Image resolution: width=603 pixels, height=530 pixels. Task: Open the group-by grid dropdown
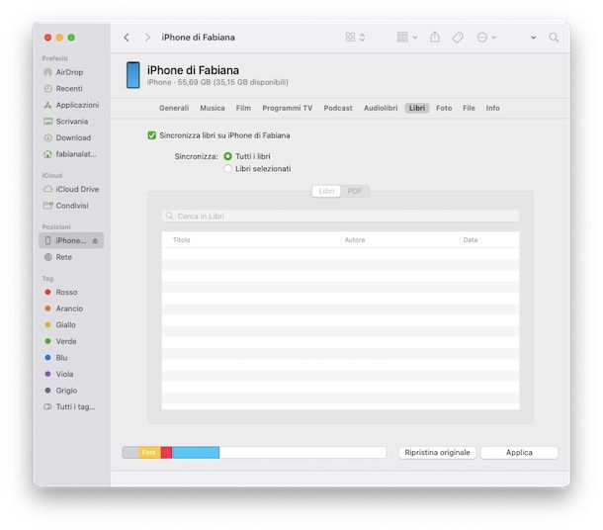[x=407, y=38]
